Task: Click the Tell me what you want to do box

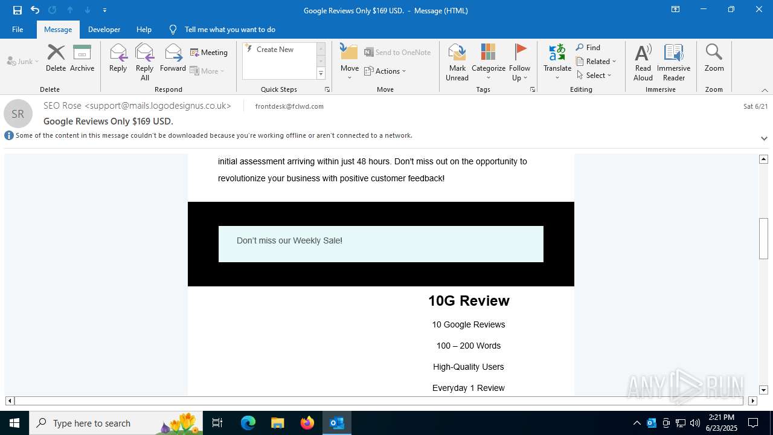Action: [x=229, y=29]
